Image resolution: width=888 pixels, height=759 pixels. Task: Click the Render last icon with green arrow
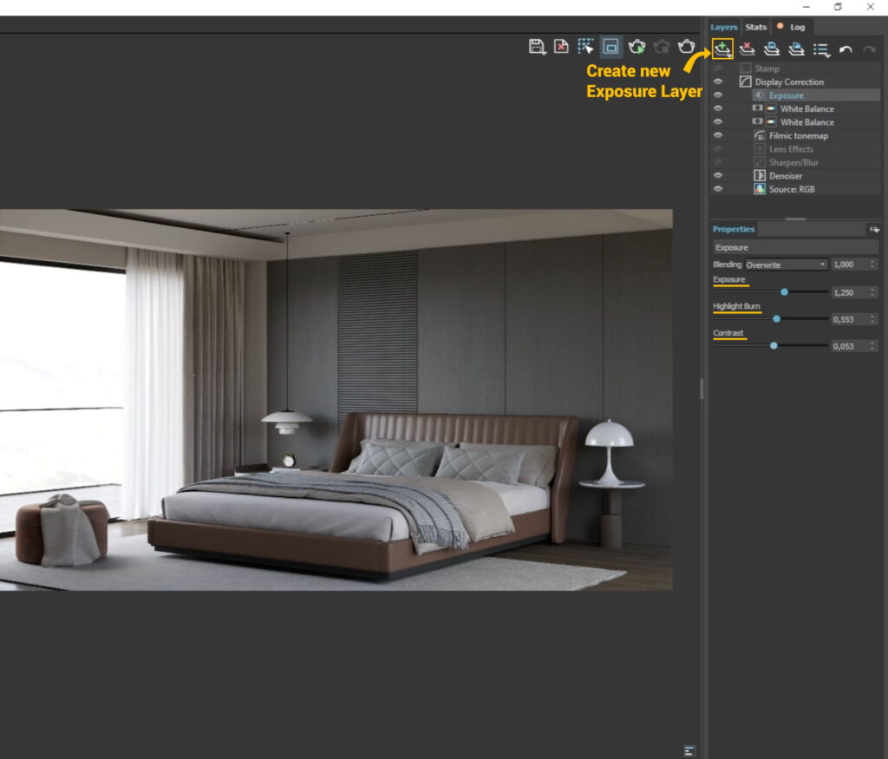[x=636, y=48]
